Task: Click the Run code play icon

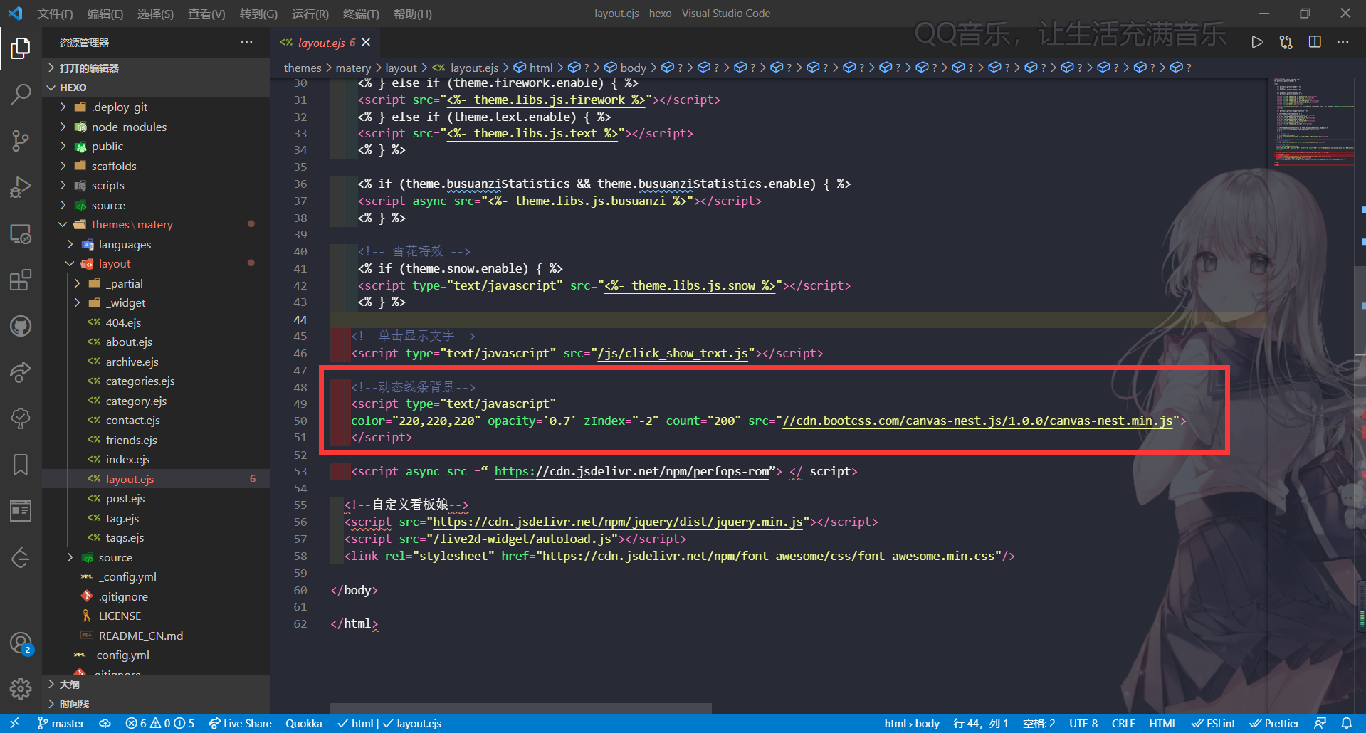Action: pyautogui.click(x=1257, y=43)
